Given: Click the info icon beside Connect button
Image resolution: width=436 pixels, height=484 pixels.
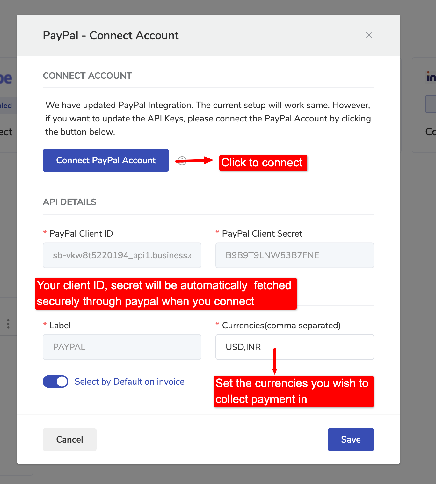Looking at the screenshot, I should point(182,161).
